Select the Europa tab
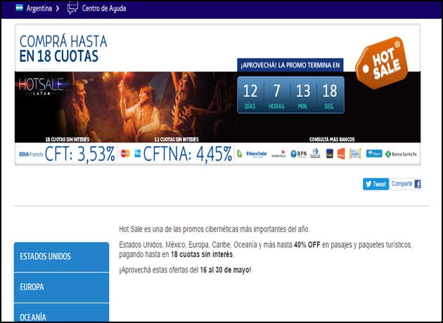This screenshot has width=443, height=323. click(61, 287)
